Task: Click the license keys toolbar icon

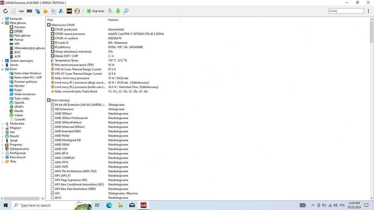Action: point(110,11)
